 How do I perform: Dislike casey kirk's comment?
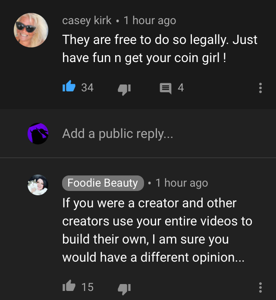124,89
